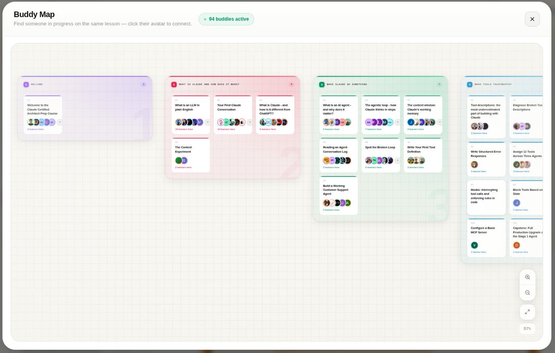Click the lesson count 4 badge in the red section
555x353 pixels.
pyautogui.click(x=291, y=85)
